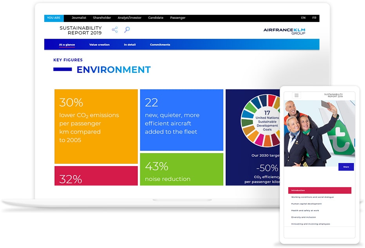Viewport: 365px width, 248px height.
Task: Select the Journalist profile
Action: coord(79,18)
